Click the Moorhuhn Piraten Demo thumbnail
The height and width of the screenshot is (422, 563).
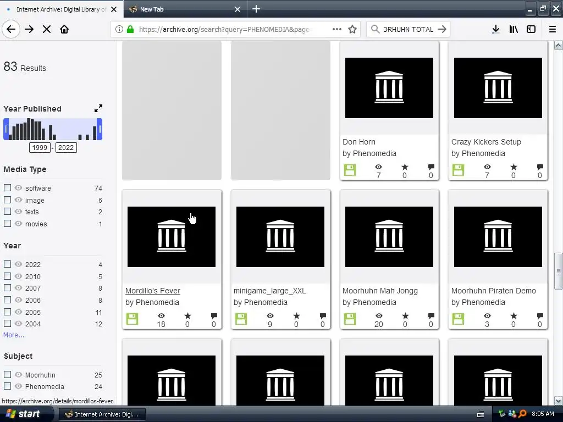[498, 236]
